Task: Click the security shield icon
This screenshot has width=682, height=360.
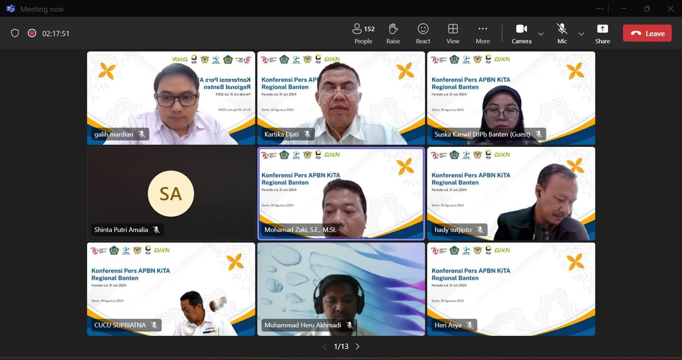Action: click(15, 33)
